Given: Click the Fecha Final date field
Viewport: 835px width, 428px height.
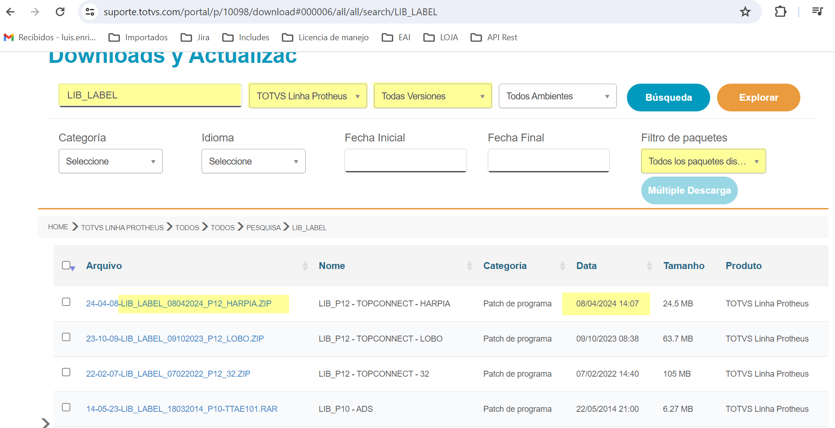Looking at the screenshot, I should point(549,160).
